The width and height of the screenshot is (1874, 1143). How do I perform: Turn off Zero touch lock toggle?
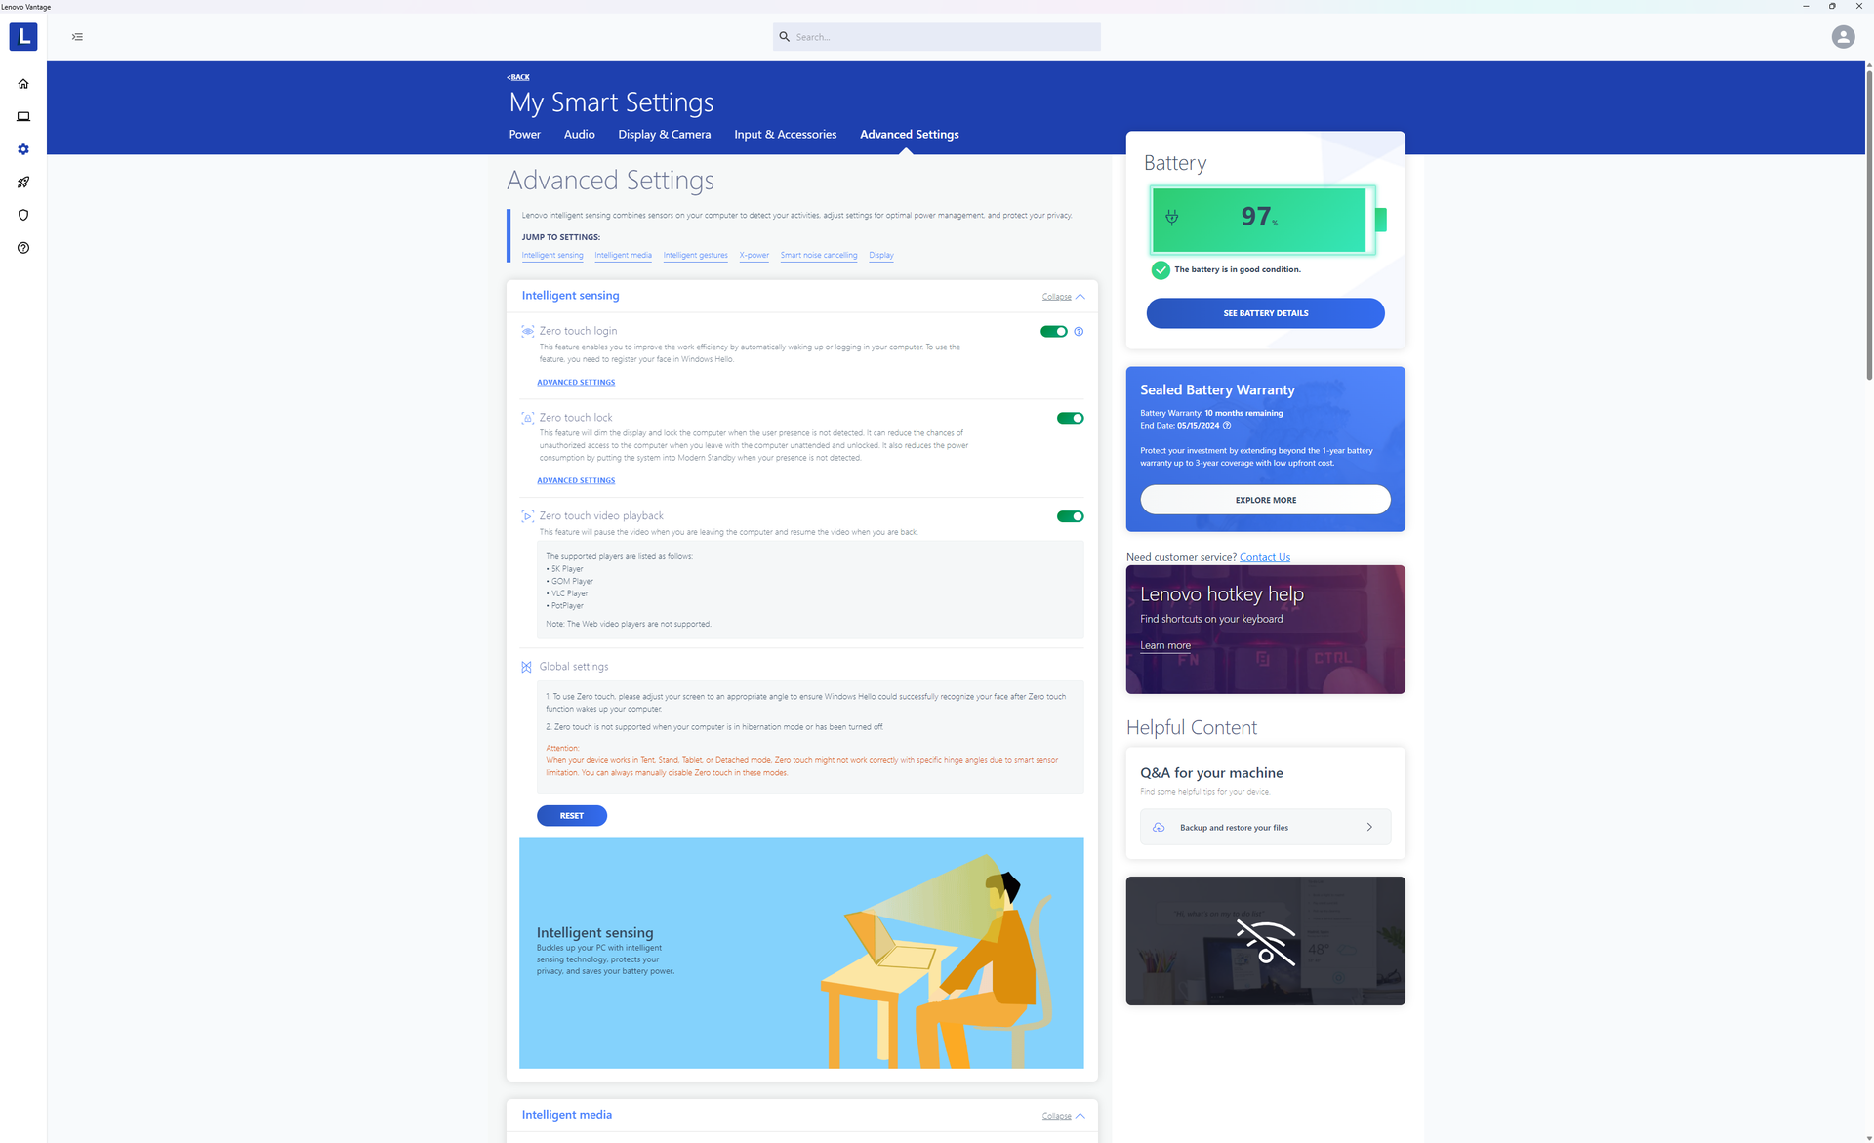tap(1071, 418)
